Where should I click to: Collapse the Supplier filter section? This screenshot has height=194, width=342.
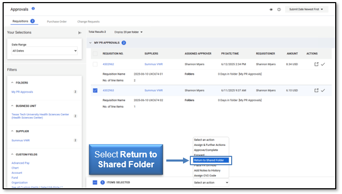click(x=13, y=131)
